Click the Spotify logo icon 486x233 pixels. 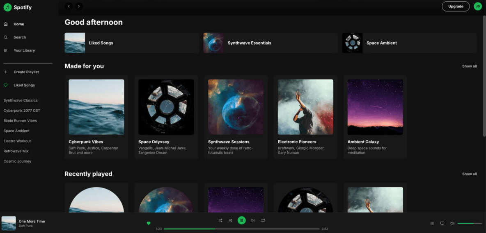click(7, 7)
